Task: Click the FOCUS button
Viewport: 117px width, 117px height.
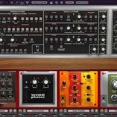Action: pos(70,2)
